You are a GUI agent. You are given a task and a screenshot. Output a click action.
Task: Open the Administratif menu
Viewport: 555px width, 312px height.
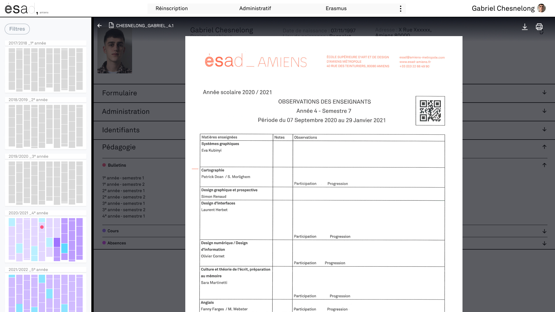(255, 9)
